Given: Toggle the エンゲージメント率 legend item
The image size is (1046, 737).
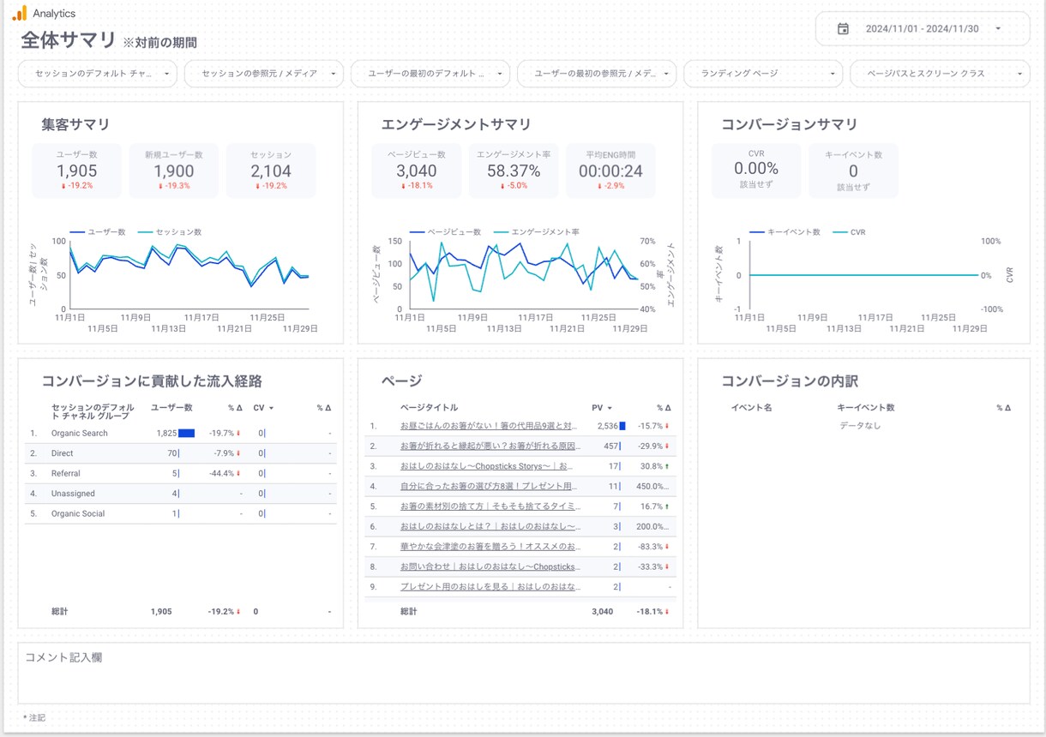Looking at the screenshot, I should pos(536,232).
